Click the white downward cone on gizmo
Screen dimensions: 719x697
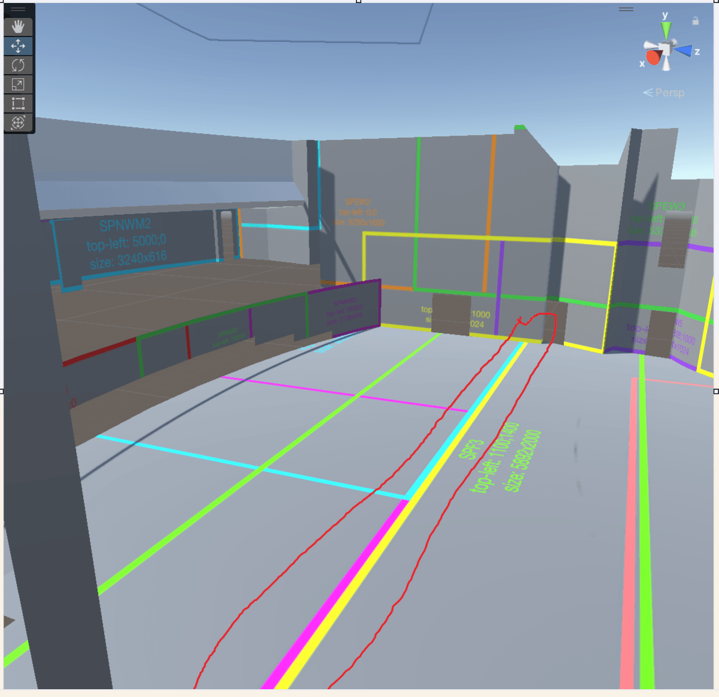(x=666, y=63)
